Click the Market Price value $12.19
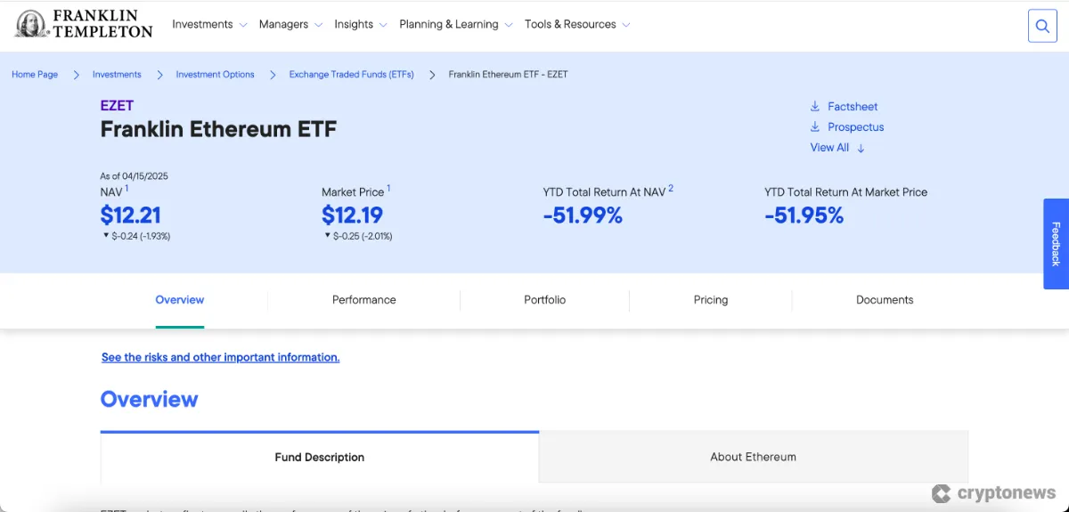The width and height of the screenshot is (1069, 512). pyautogui.click(x=353, y=215)
